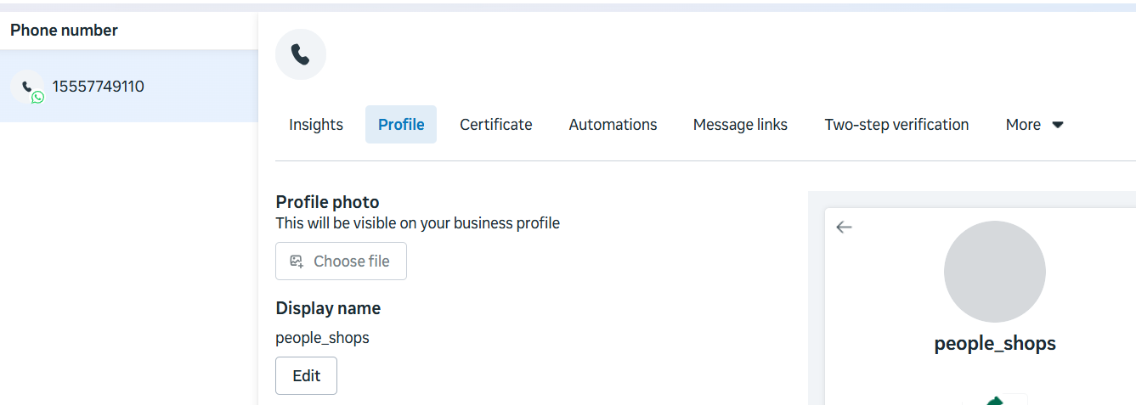Click the image upload icon in Choose file
This screenshot has height=405, width=1136.
pyautogui.click(x=297, y=262)
